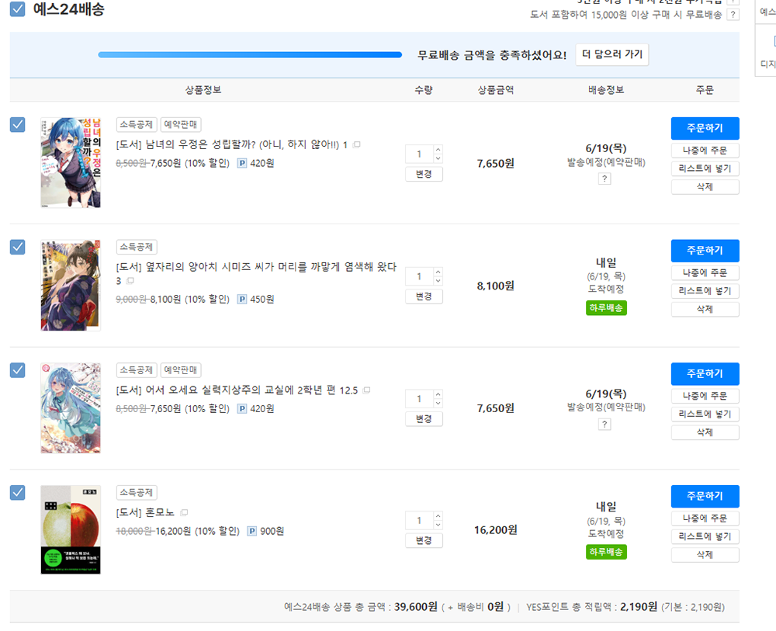This screenshot has width=776, height=631.
Task: Decrease quantity for 옆자리의 양아치 시미즈
Action: (438, 281)
